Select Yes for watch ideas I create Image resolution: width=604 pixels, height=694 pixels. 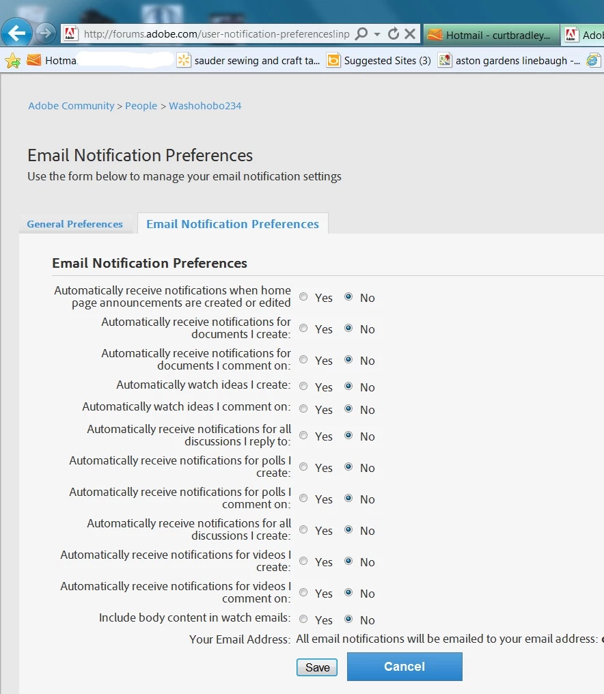[303, 386]
